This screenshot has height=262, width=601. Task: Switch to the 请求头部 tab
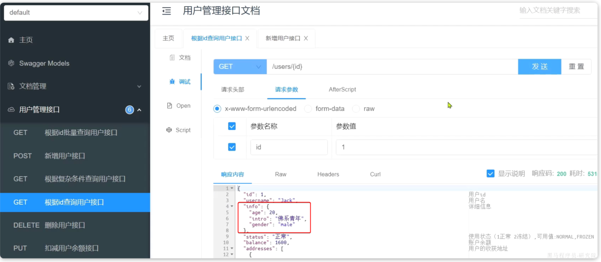(232, 90)
